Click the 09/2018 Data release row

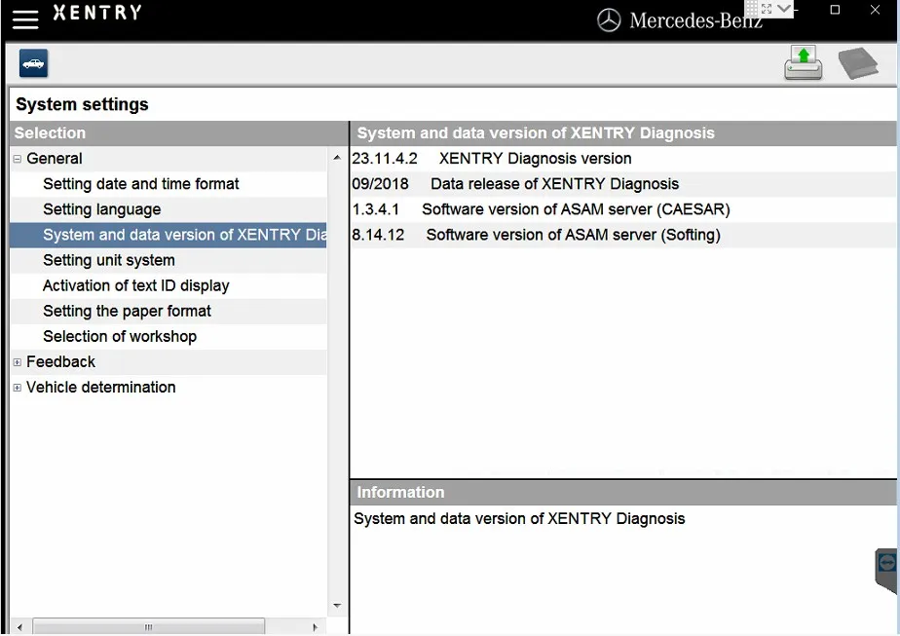[x=623, y=184]
